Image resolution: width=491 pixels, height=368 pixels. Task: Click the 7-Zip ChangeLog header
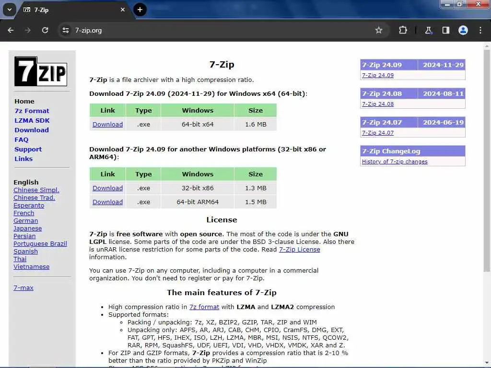point(413,151)
